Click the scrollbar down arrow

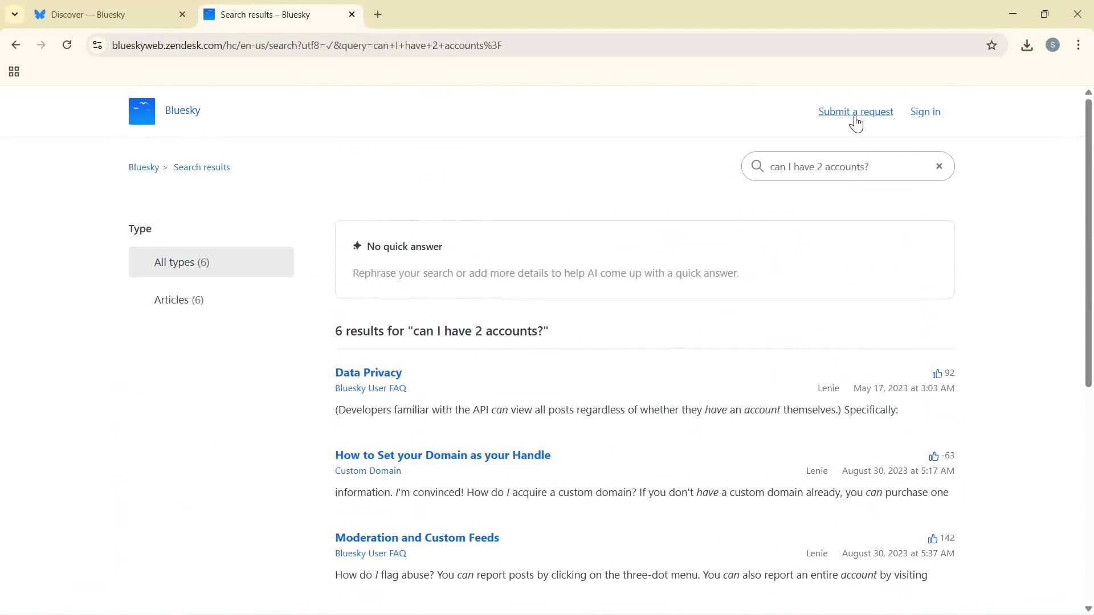1088,608
